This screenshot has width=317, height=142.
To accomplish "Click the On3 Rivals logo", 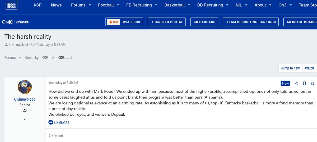I will [15, 22].
